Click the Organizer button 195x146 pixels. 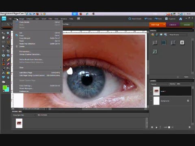tap(170, 19)
